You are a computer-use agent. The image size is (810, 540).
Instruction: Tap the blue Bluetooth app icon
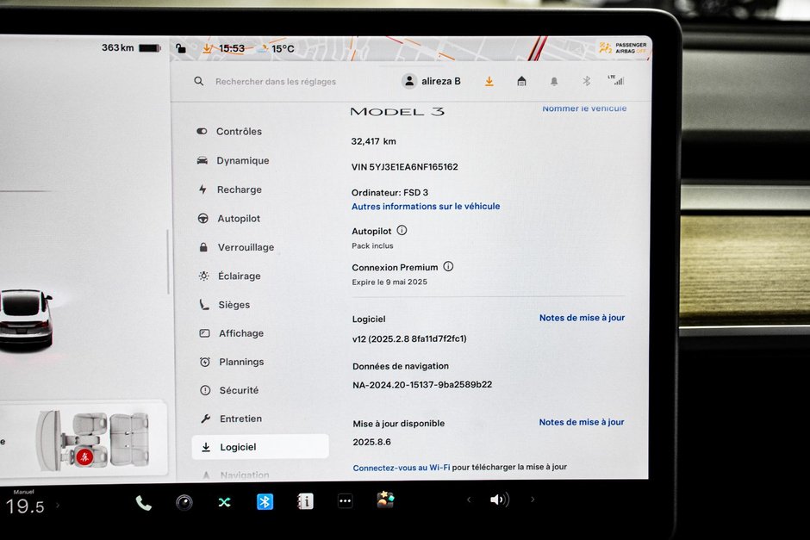[x=265, y=501]
